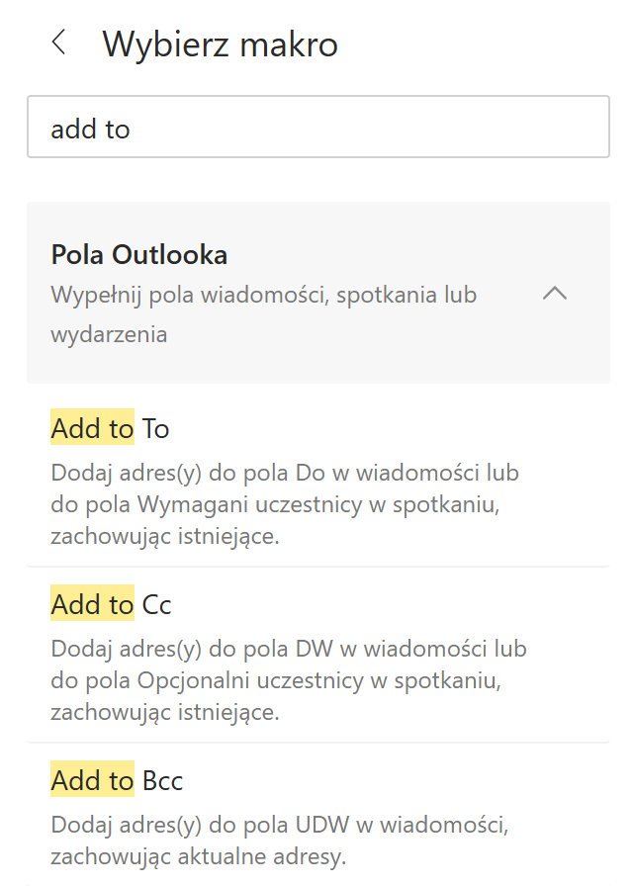Click the chevron to hide Outlook fields list

(555, 294)
